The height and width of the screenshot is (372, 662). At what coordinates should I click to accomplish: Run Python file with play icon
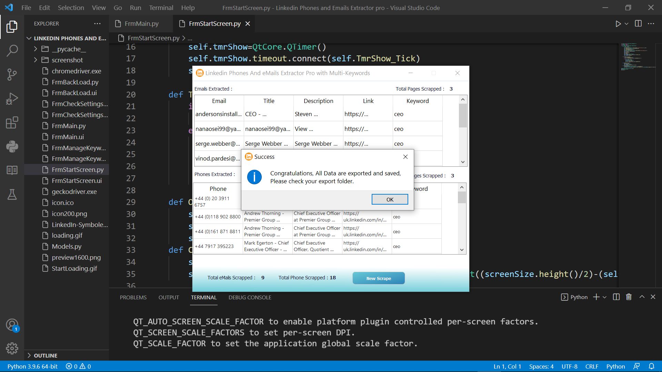(x=618, y=24)
